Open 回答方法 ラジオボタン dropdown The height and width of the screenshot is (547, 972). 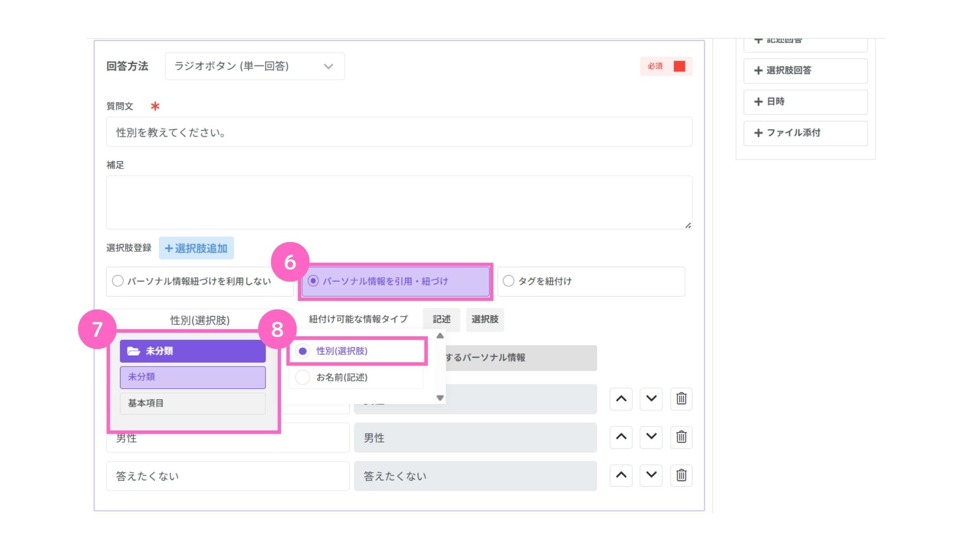coord(254,66)
